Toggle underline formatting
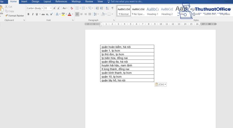Viewport: 233px width, 128px height. point(37,14)
